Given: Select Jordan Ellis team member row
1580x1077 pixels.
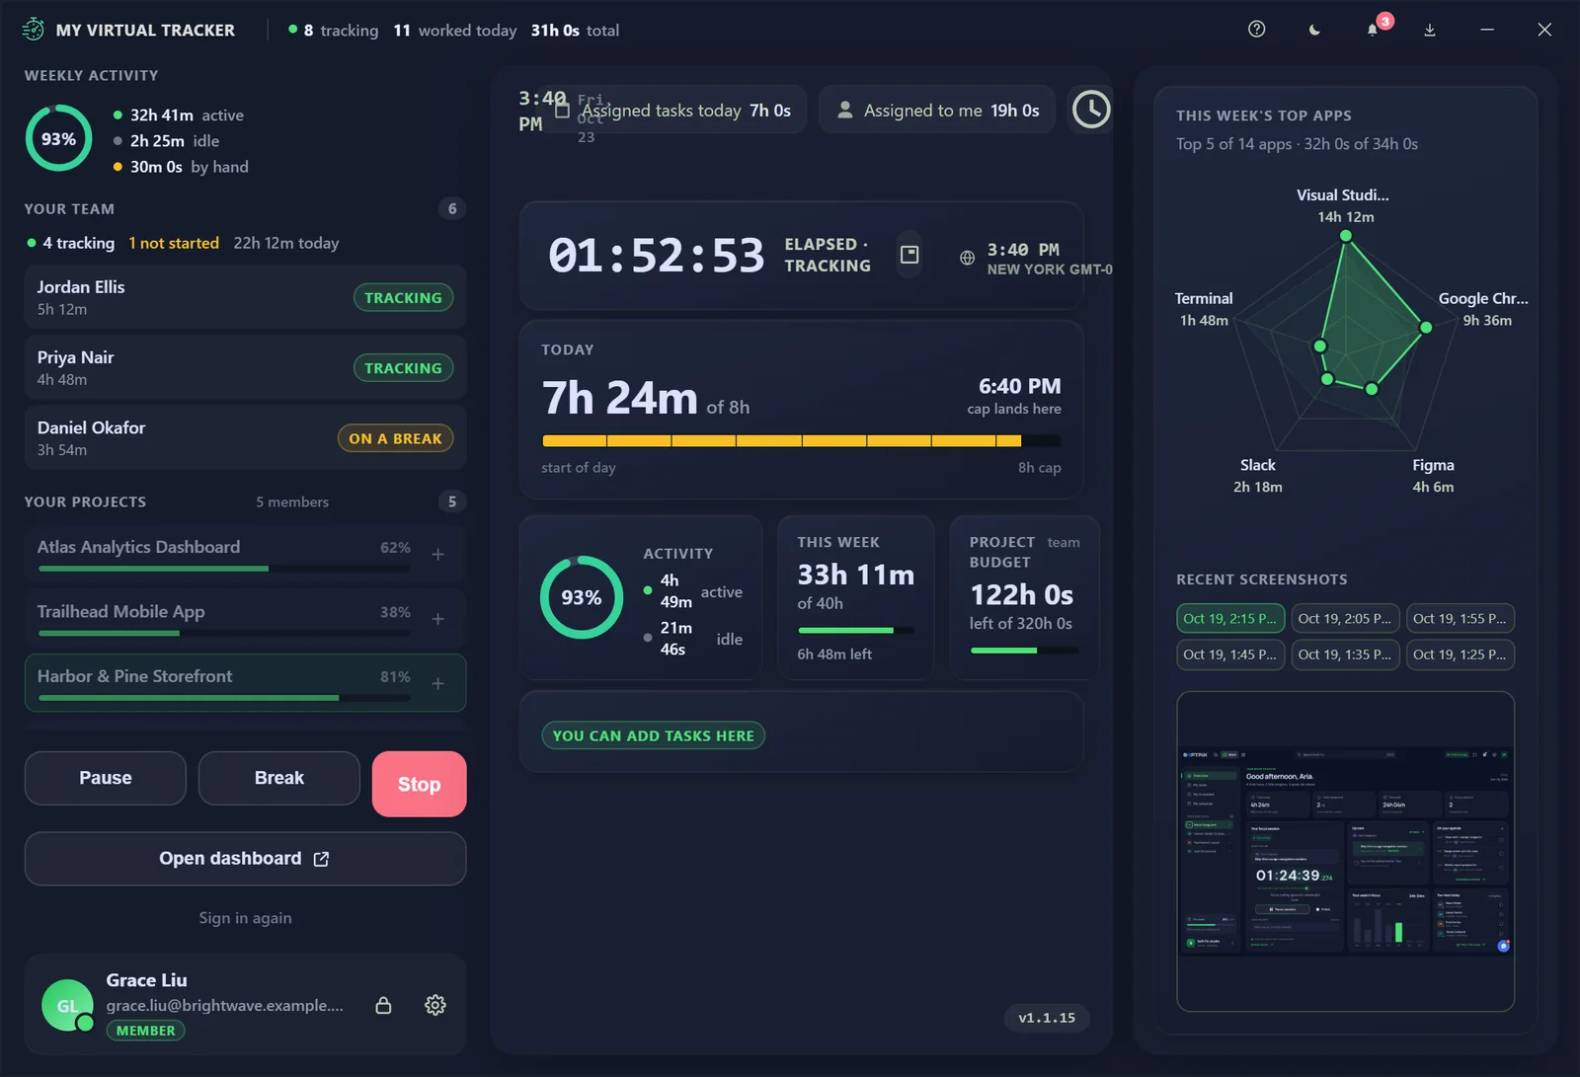Looking at the screenshot, I should (245, 297).
